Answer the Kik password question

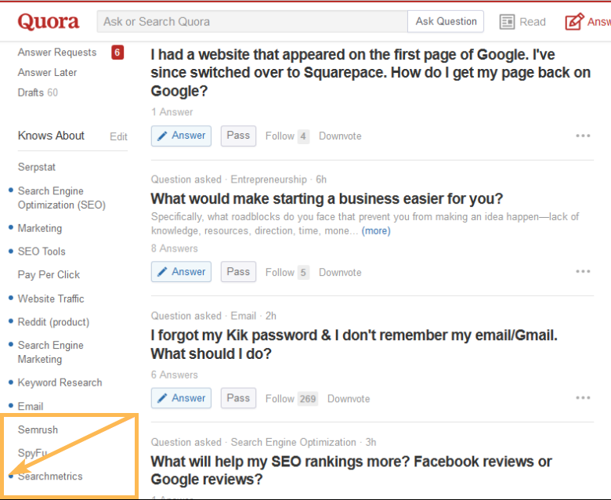[x=181, y=398]
